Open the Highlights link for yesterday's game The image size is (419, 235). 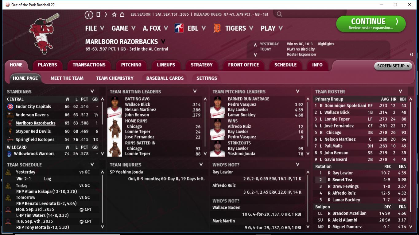(x=326, y=44)
